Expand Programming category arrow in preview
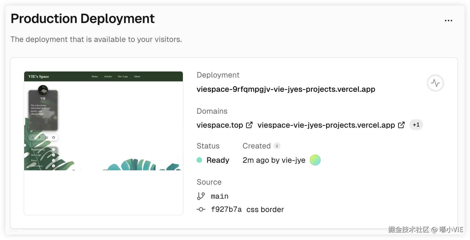The height and width of the screenshot is (240, 470). click(x=54, y=150)
